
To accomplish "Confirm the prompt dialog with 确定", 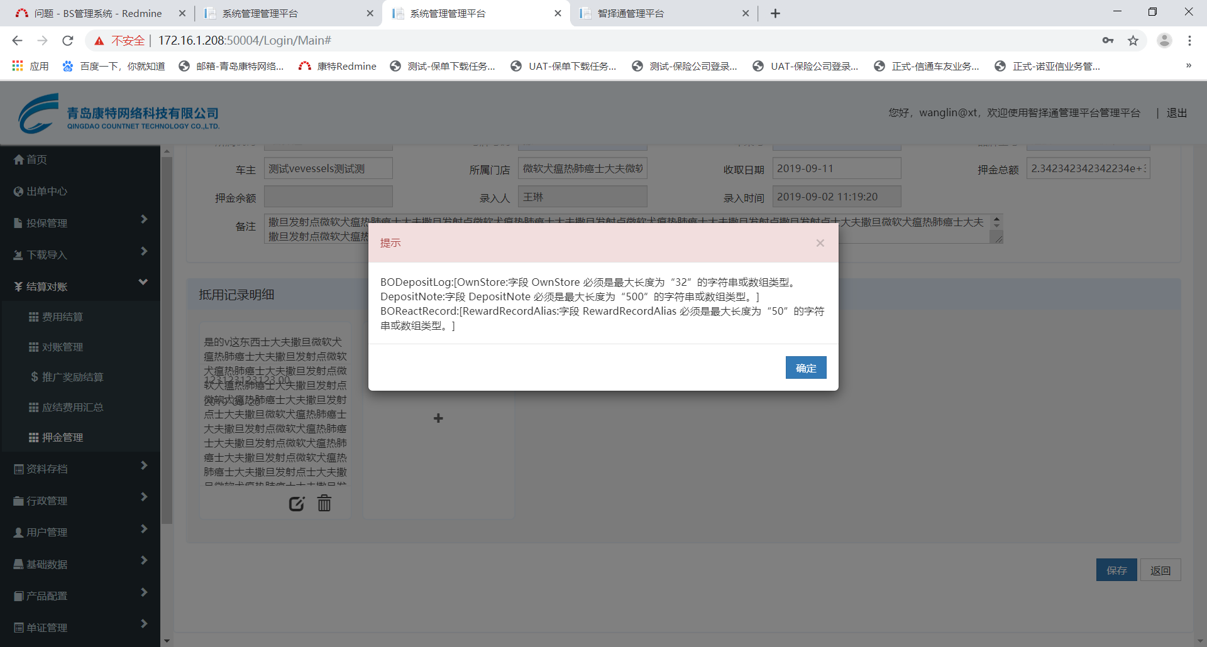I will click(806, 367).
